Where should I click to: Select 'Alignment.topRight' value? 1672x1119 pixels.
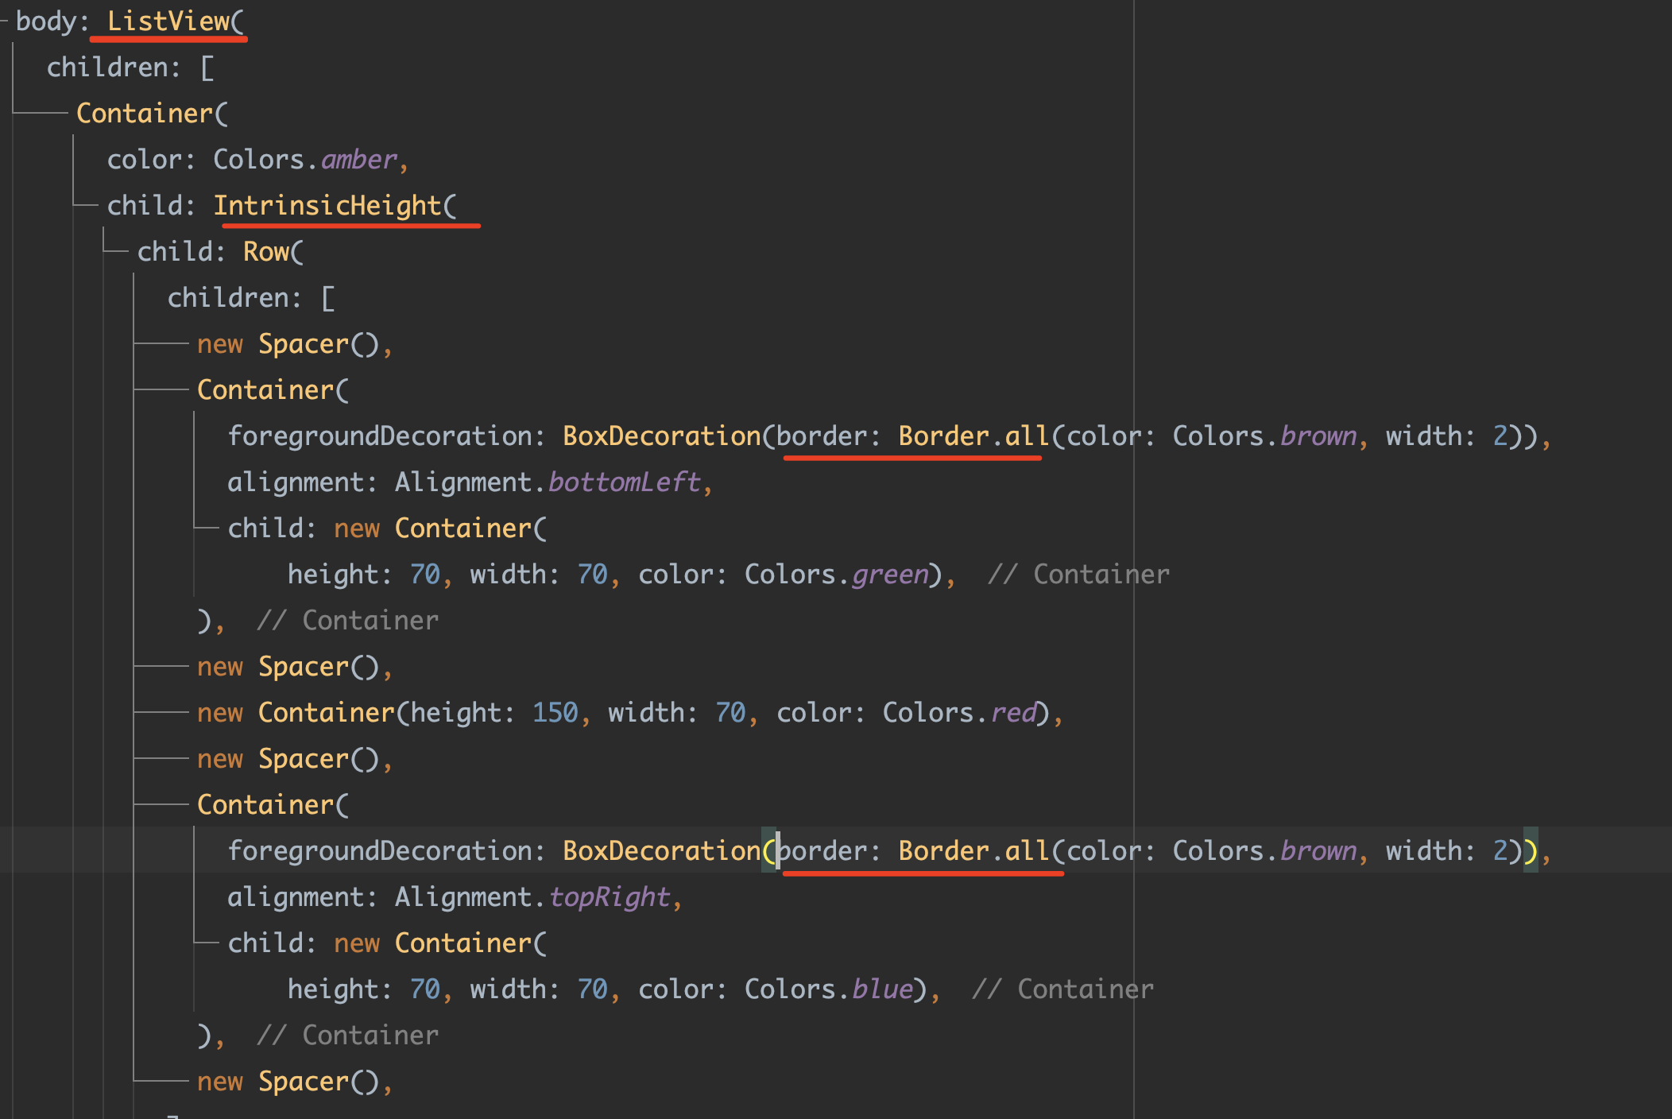tap(532, 897)
